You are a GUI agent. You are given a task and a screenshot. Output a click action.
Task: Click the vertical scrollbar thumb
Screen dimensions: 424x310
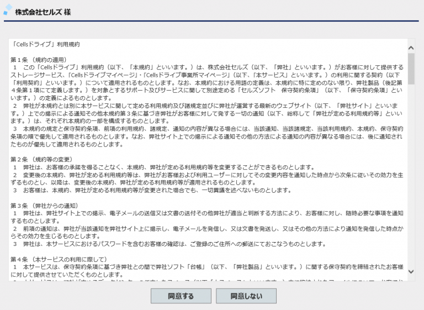click(x=411, y=69)
